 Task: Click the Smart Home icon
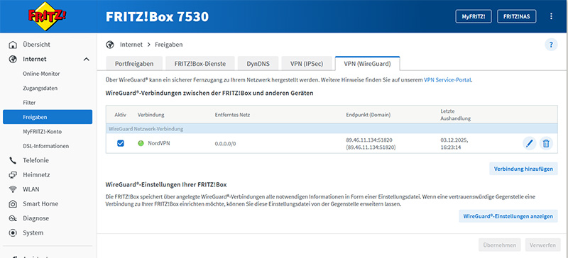(x=13, y=203)
